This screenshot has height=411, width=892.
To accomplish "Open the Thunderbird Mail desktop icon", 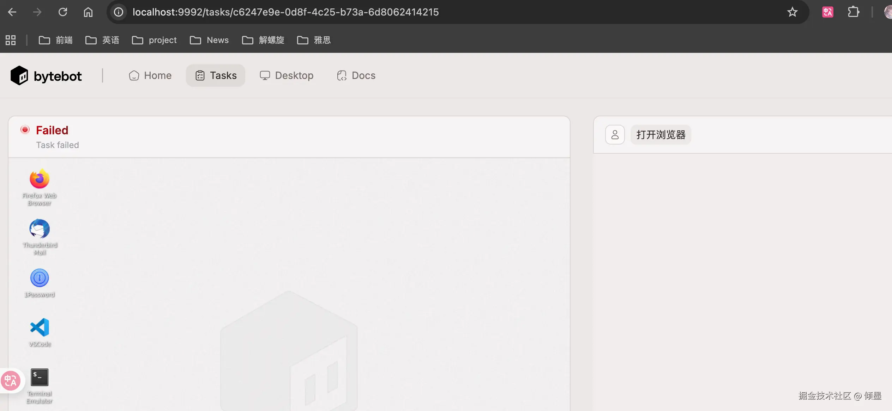I will (39, 229).
